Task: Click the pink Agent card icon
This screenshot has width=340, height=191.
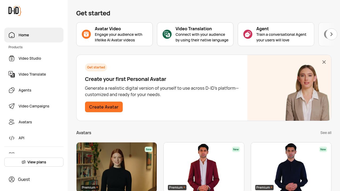Action: point(248,34)
